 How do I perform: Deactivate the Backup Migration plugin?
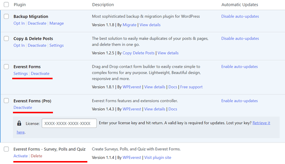37,23
